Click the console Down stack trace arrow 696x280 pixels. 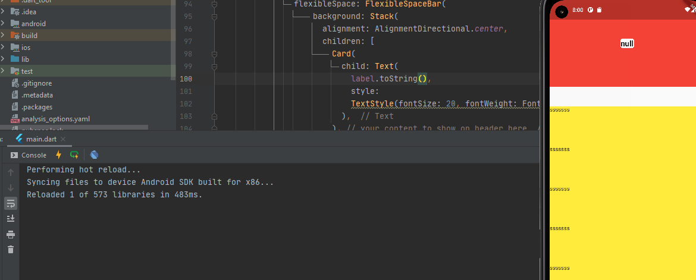pyautogui.click(x=11, y=188)
